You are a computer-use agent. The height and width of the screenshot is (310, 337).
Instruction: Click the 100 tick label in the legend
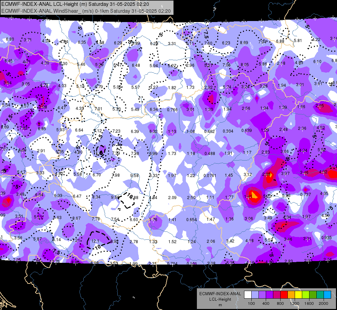coord(251,303)
